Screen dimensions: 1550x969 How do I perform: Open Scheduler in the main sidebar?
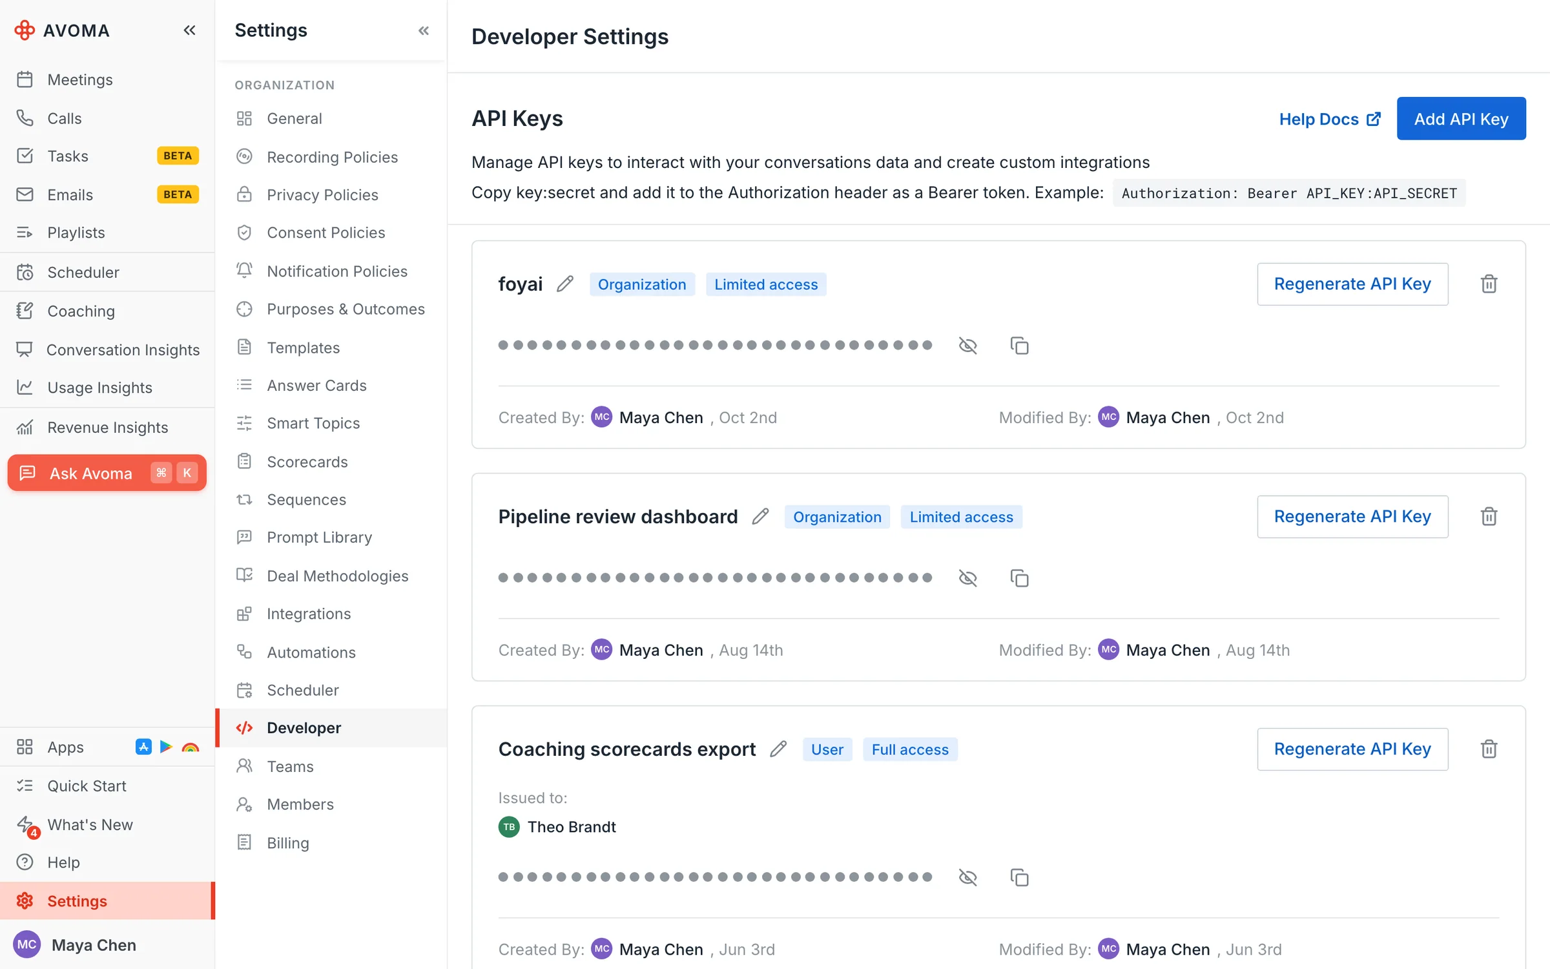(x=107, y=272)
